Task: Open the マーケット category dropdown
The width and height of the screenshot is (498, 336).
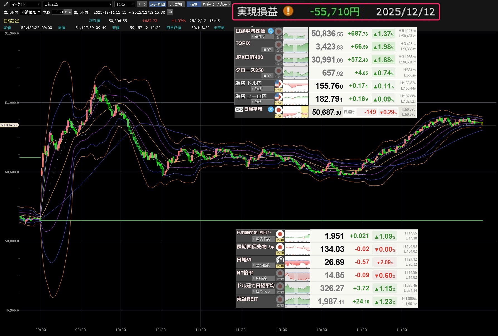Action: (26, 4)
